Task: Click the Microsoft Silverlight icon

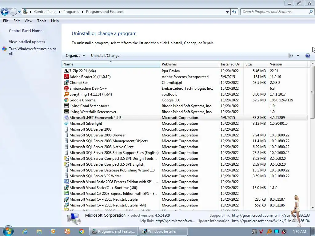Action: 66,124
